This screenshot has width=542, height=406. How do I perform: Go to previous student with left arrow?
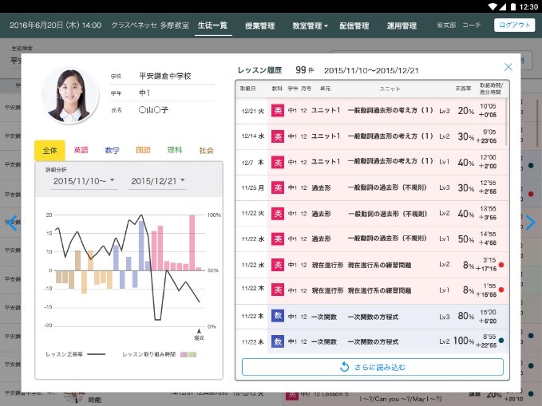click(x=11, y=223)
